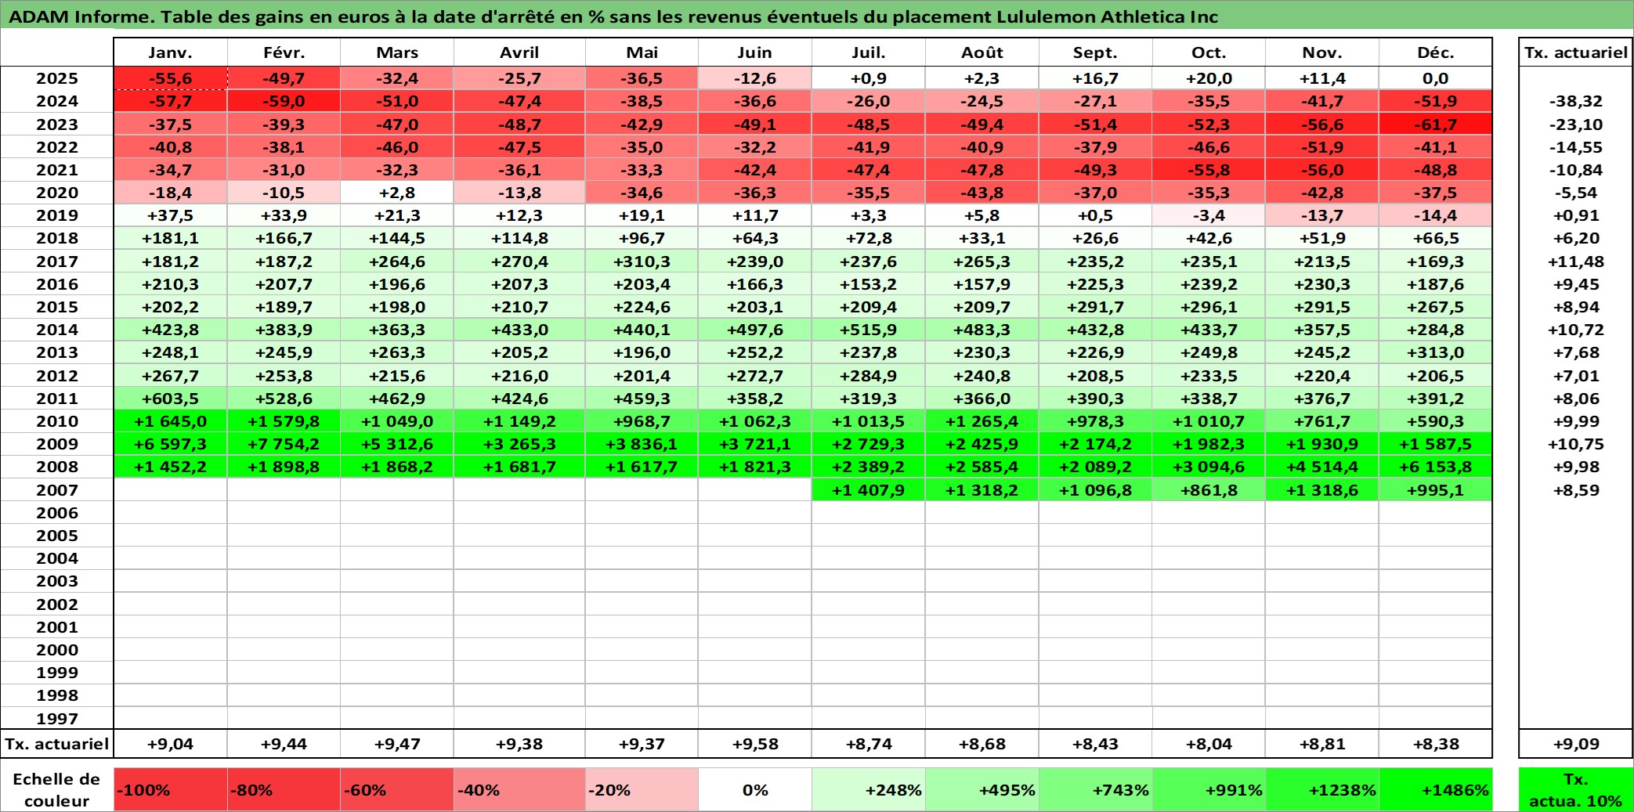This screenshot has height=812, width=1634.
Task: Click the Tx. actua. 10% green swatch
Action: (1576, 789)
